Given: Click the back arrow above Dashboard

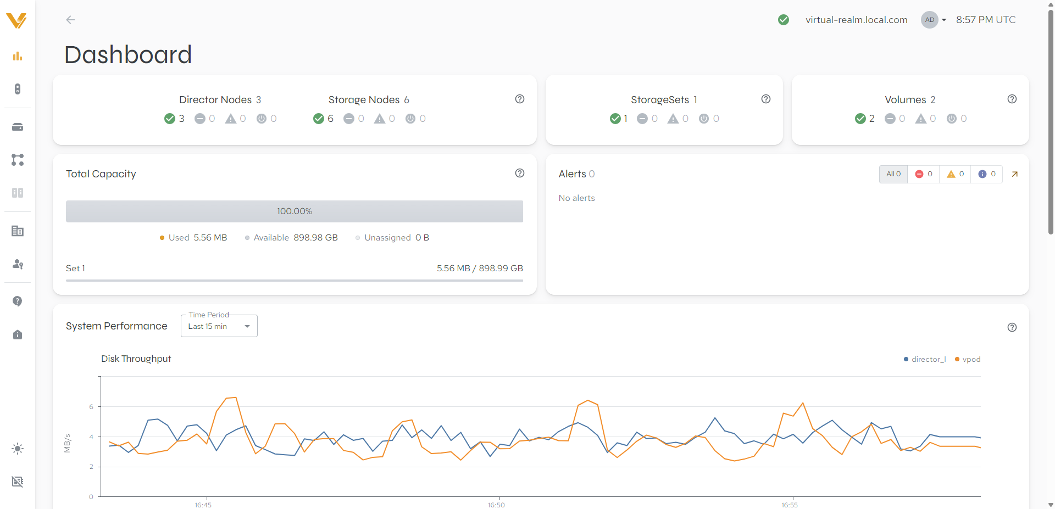Looking at the screenshot, I should pos(70,20).
